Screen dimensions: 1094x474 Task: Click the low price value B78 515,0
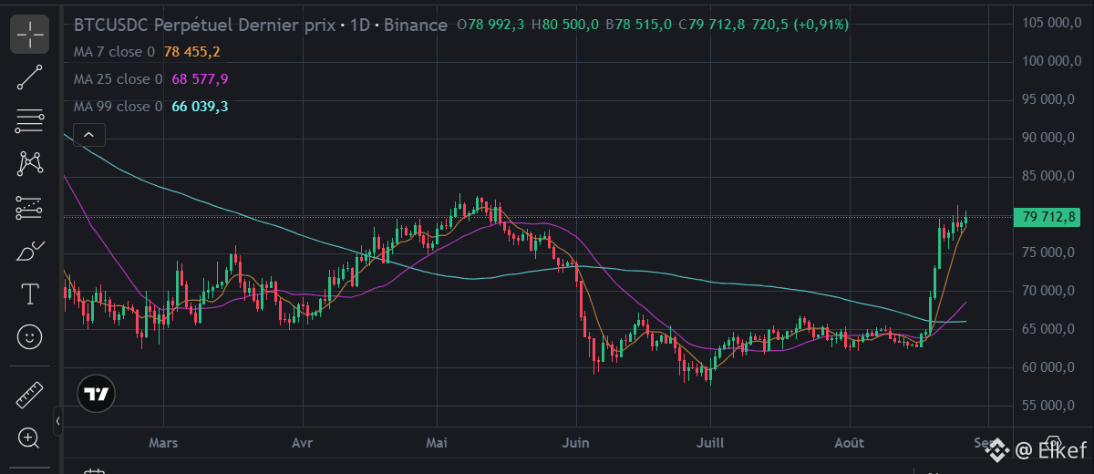638,26
